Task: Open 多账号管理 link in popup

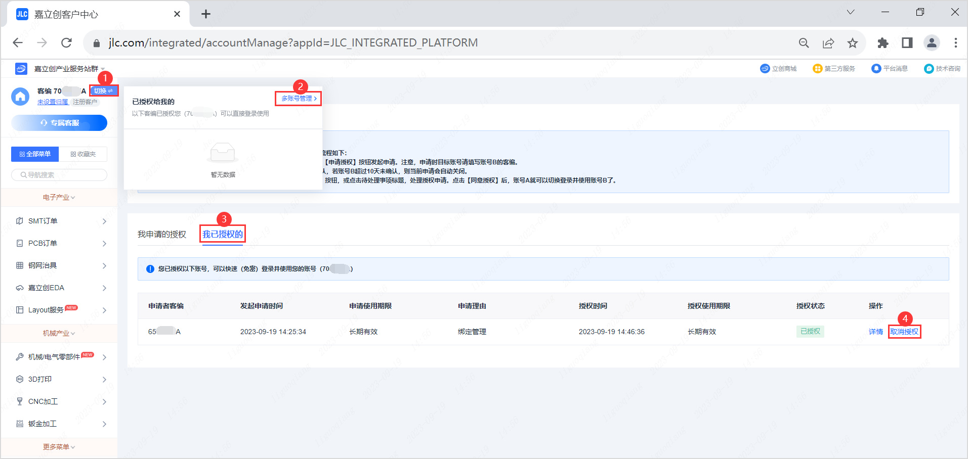Action: pyautogui.click(x=299, y=99)
